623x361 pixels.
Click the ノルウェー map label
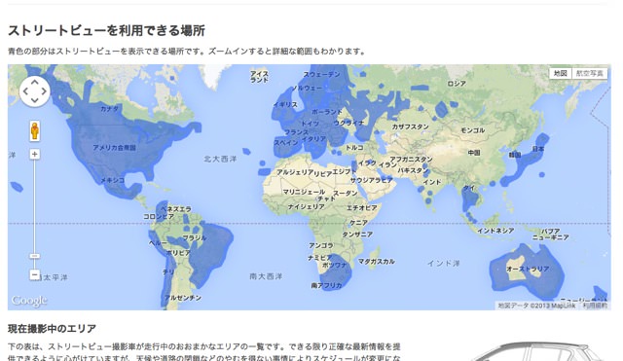click(308, 88)
